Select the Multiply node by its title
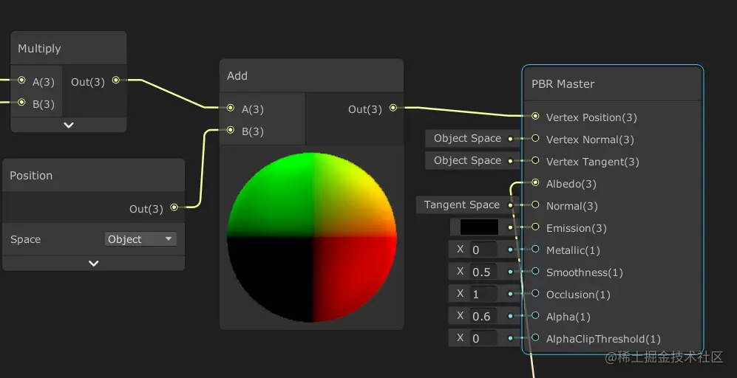 (x=39, y=49)
